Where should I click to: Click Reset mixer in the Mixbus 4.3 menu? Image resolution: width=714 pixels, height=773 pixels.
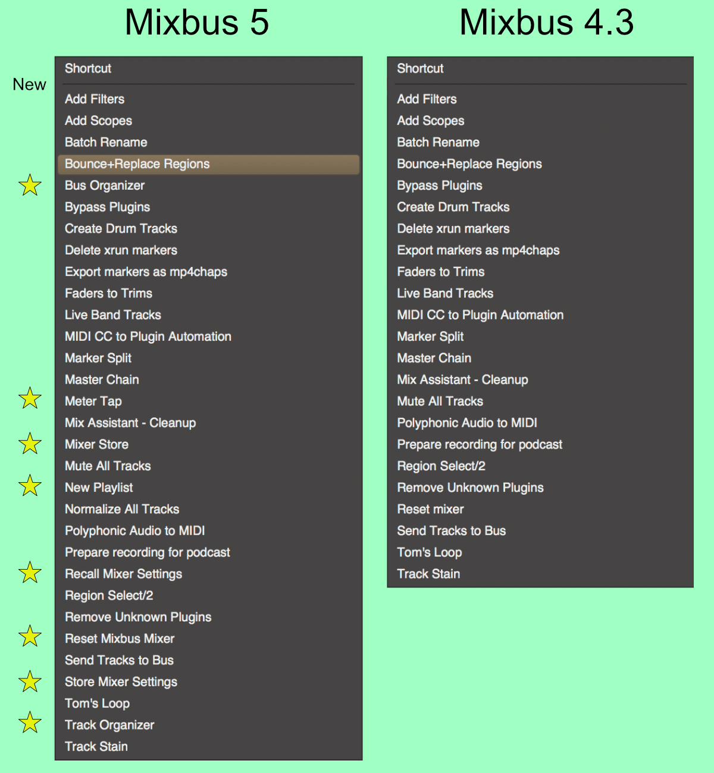[430, 509]
